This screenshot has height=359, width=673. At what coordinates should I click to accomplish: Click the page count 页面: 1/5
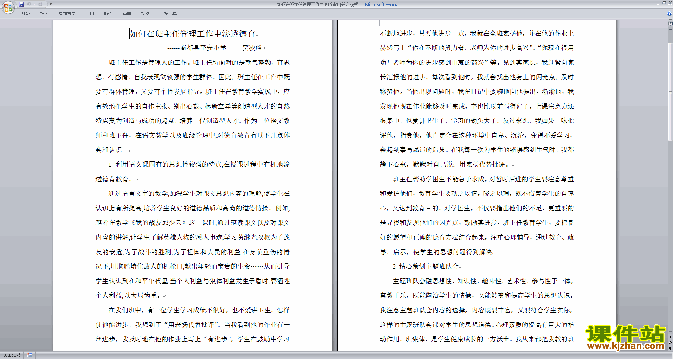point(12,355)
